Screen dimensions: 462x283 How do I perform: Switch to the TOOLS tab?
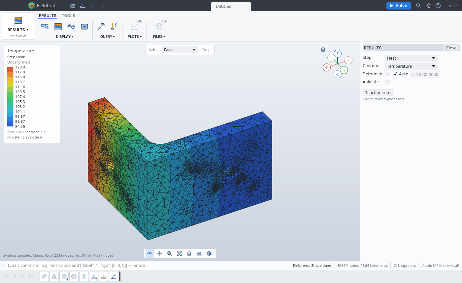tap(68, 16)
